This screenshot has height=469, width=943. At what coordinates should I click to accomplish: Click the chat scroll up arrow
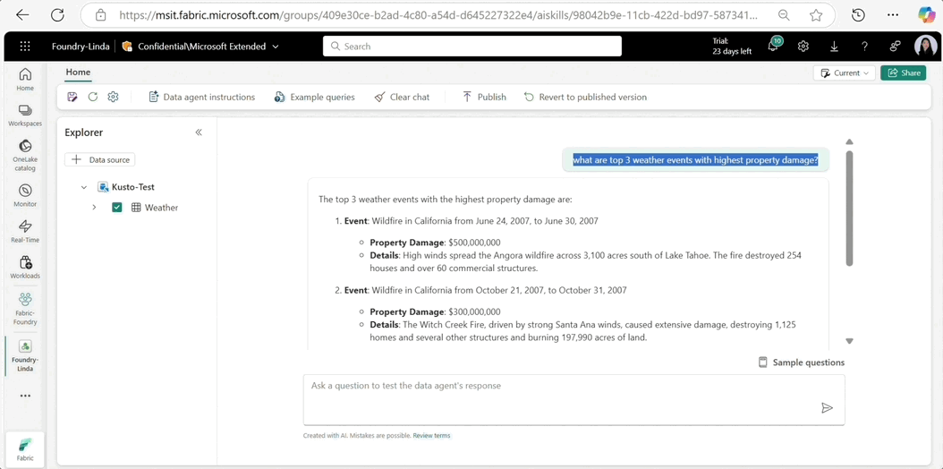click(x=849, y=142)
